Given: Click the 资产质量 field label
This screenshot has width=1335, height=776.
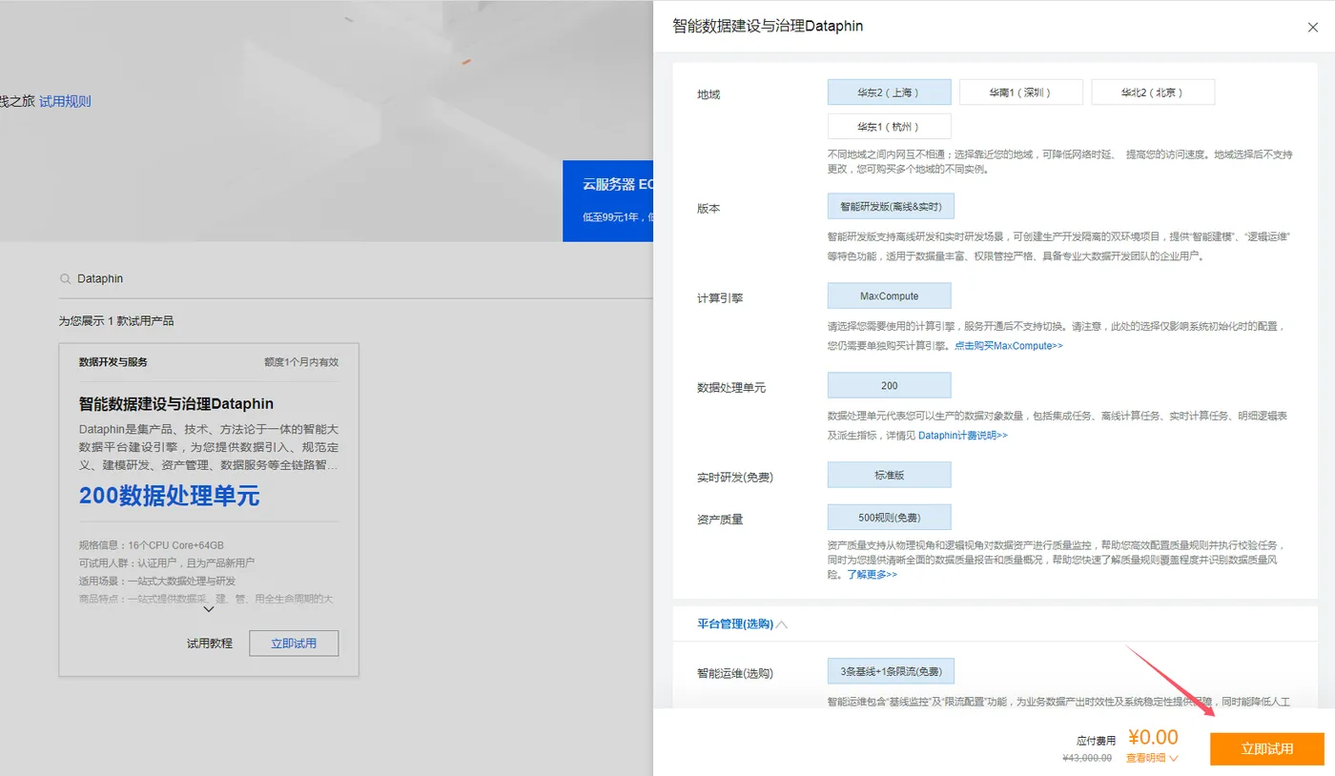Looking at the screenshot, I should coord(721,520).
